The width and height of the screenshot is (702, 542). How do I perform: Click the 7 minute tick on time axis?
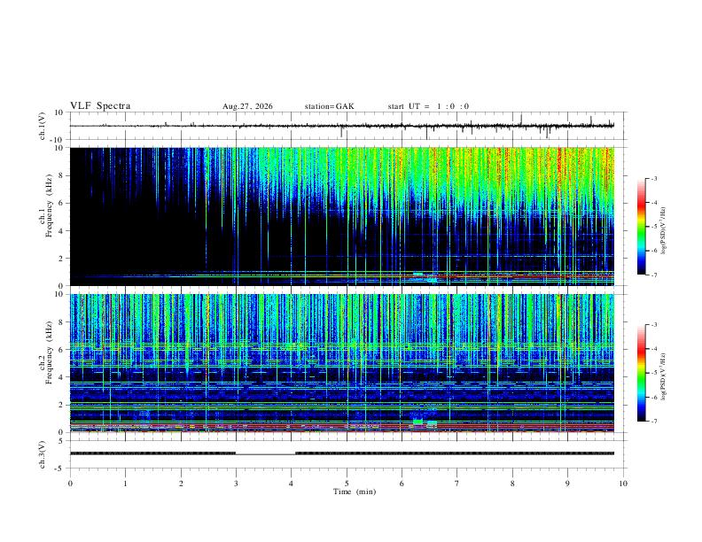click(x=456, y=484)
